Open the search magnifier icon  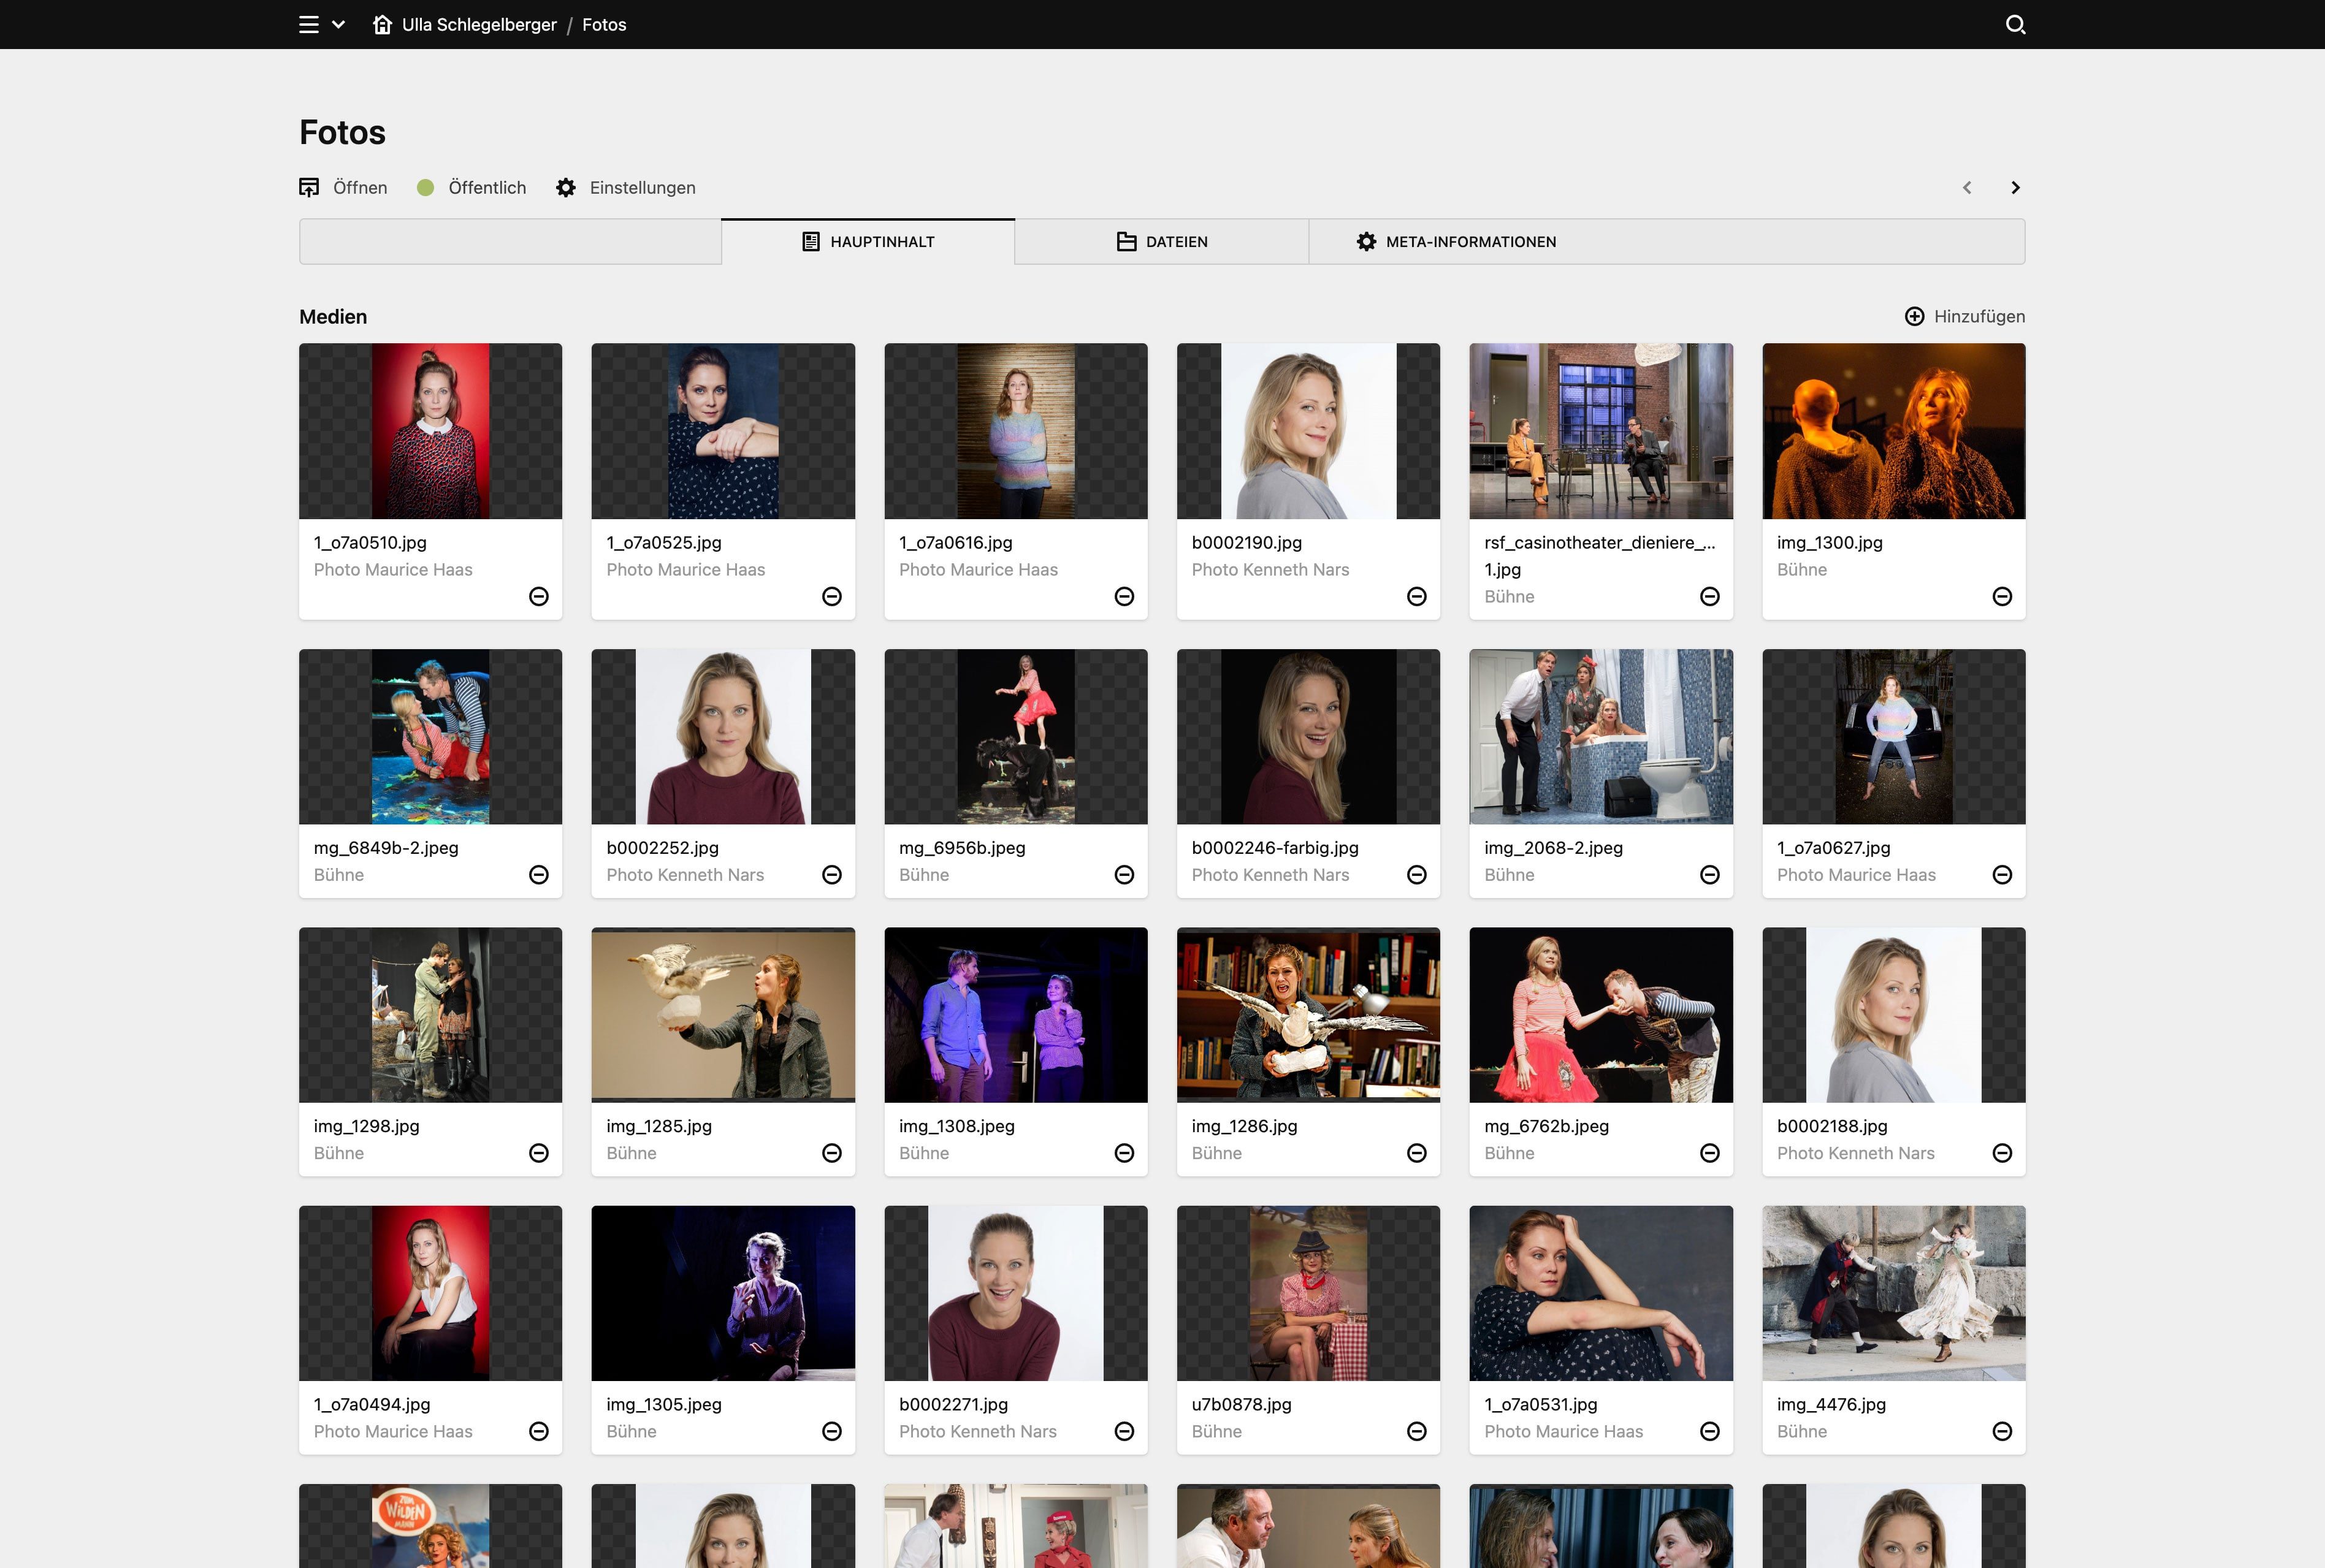tap(2015, 24)
